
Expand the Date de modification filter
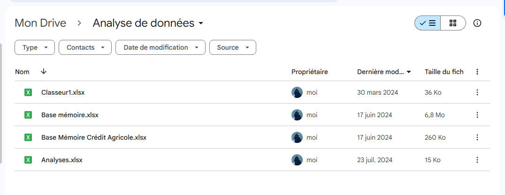(x=161, y=47)
